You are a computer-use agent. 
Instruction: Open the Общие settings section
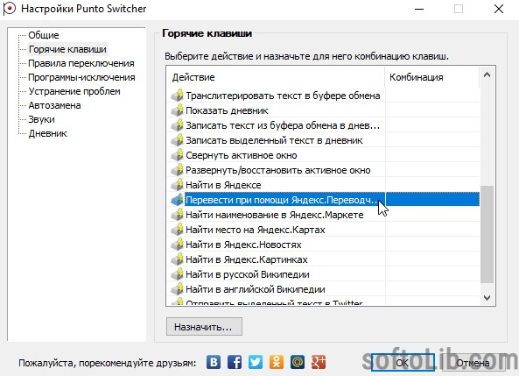tap(44, 35)
